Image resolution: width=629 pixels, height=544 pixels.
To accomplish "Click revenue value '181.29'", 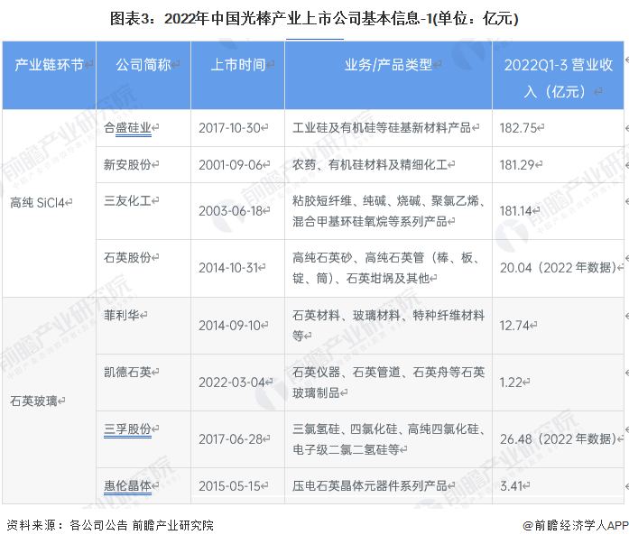I will coord(517,165).
